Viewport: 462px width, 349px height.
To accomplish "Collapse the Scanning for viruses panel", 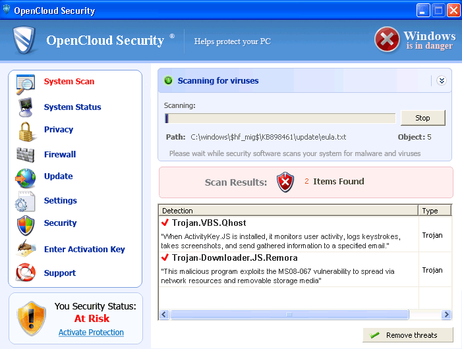I will click(x=442, y=81).
